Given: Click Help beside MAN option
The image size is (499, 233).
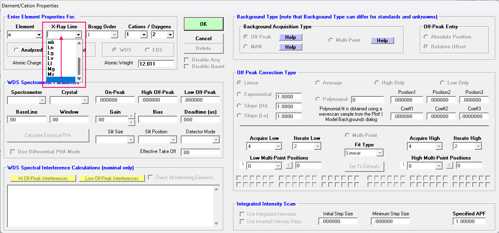Looking at the screenshot, I should click(x=290, y=47).
